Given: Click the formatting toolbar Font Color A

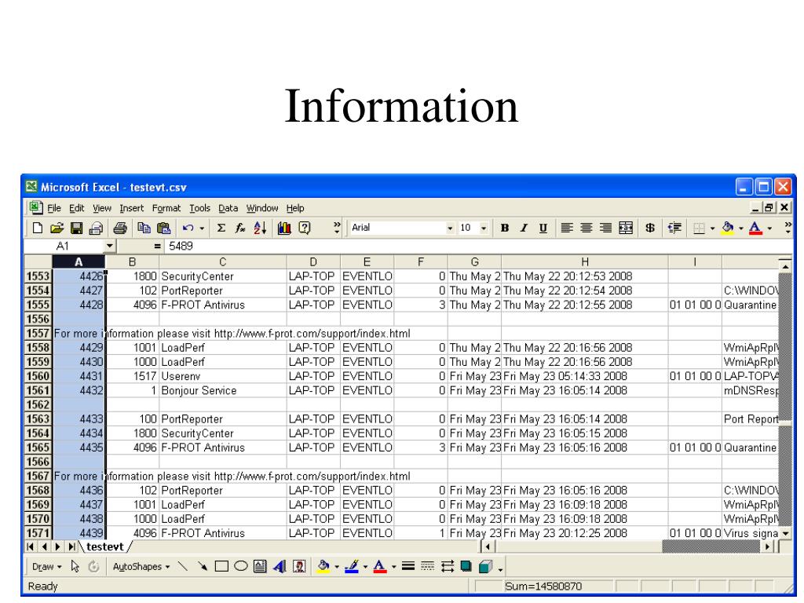Looking at the screenshot, I should click(755, 228).
